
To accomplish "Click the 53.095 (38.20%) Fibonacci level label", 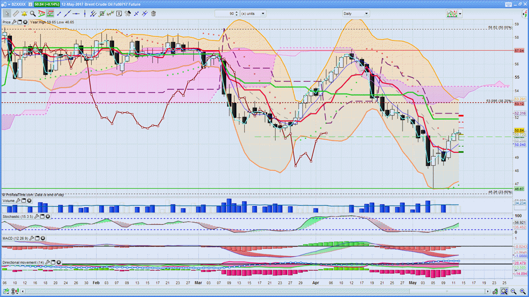I will coord(499,101).
